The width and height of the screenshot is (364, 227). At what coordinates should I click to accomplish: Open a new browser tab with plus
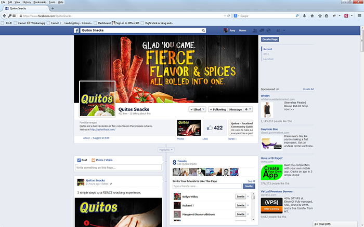click(x=53, y=8)
